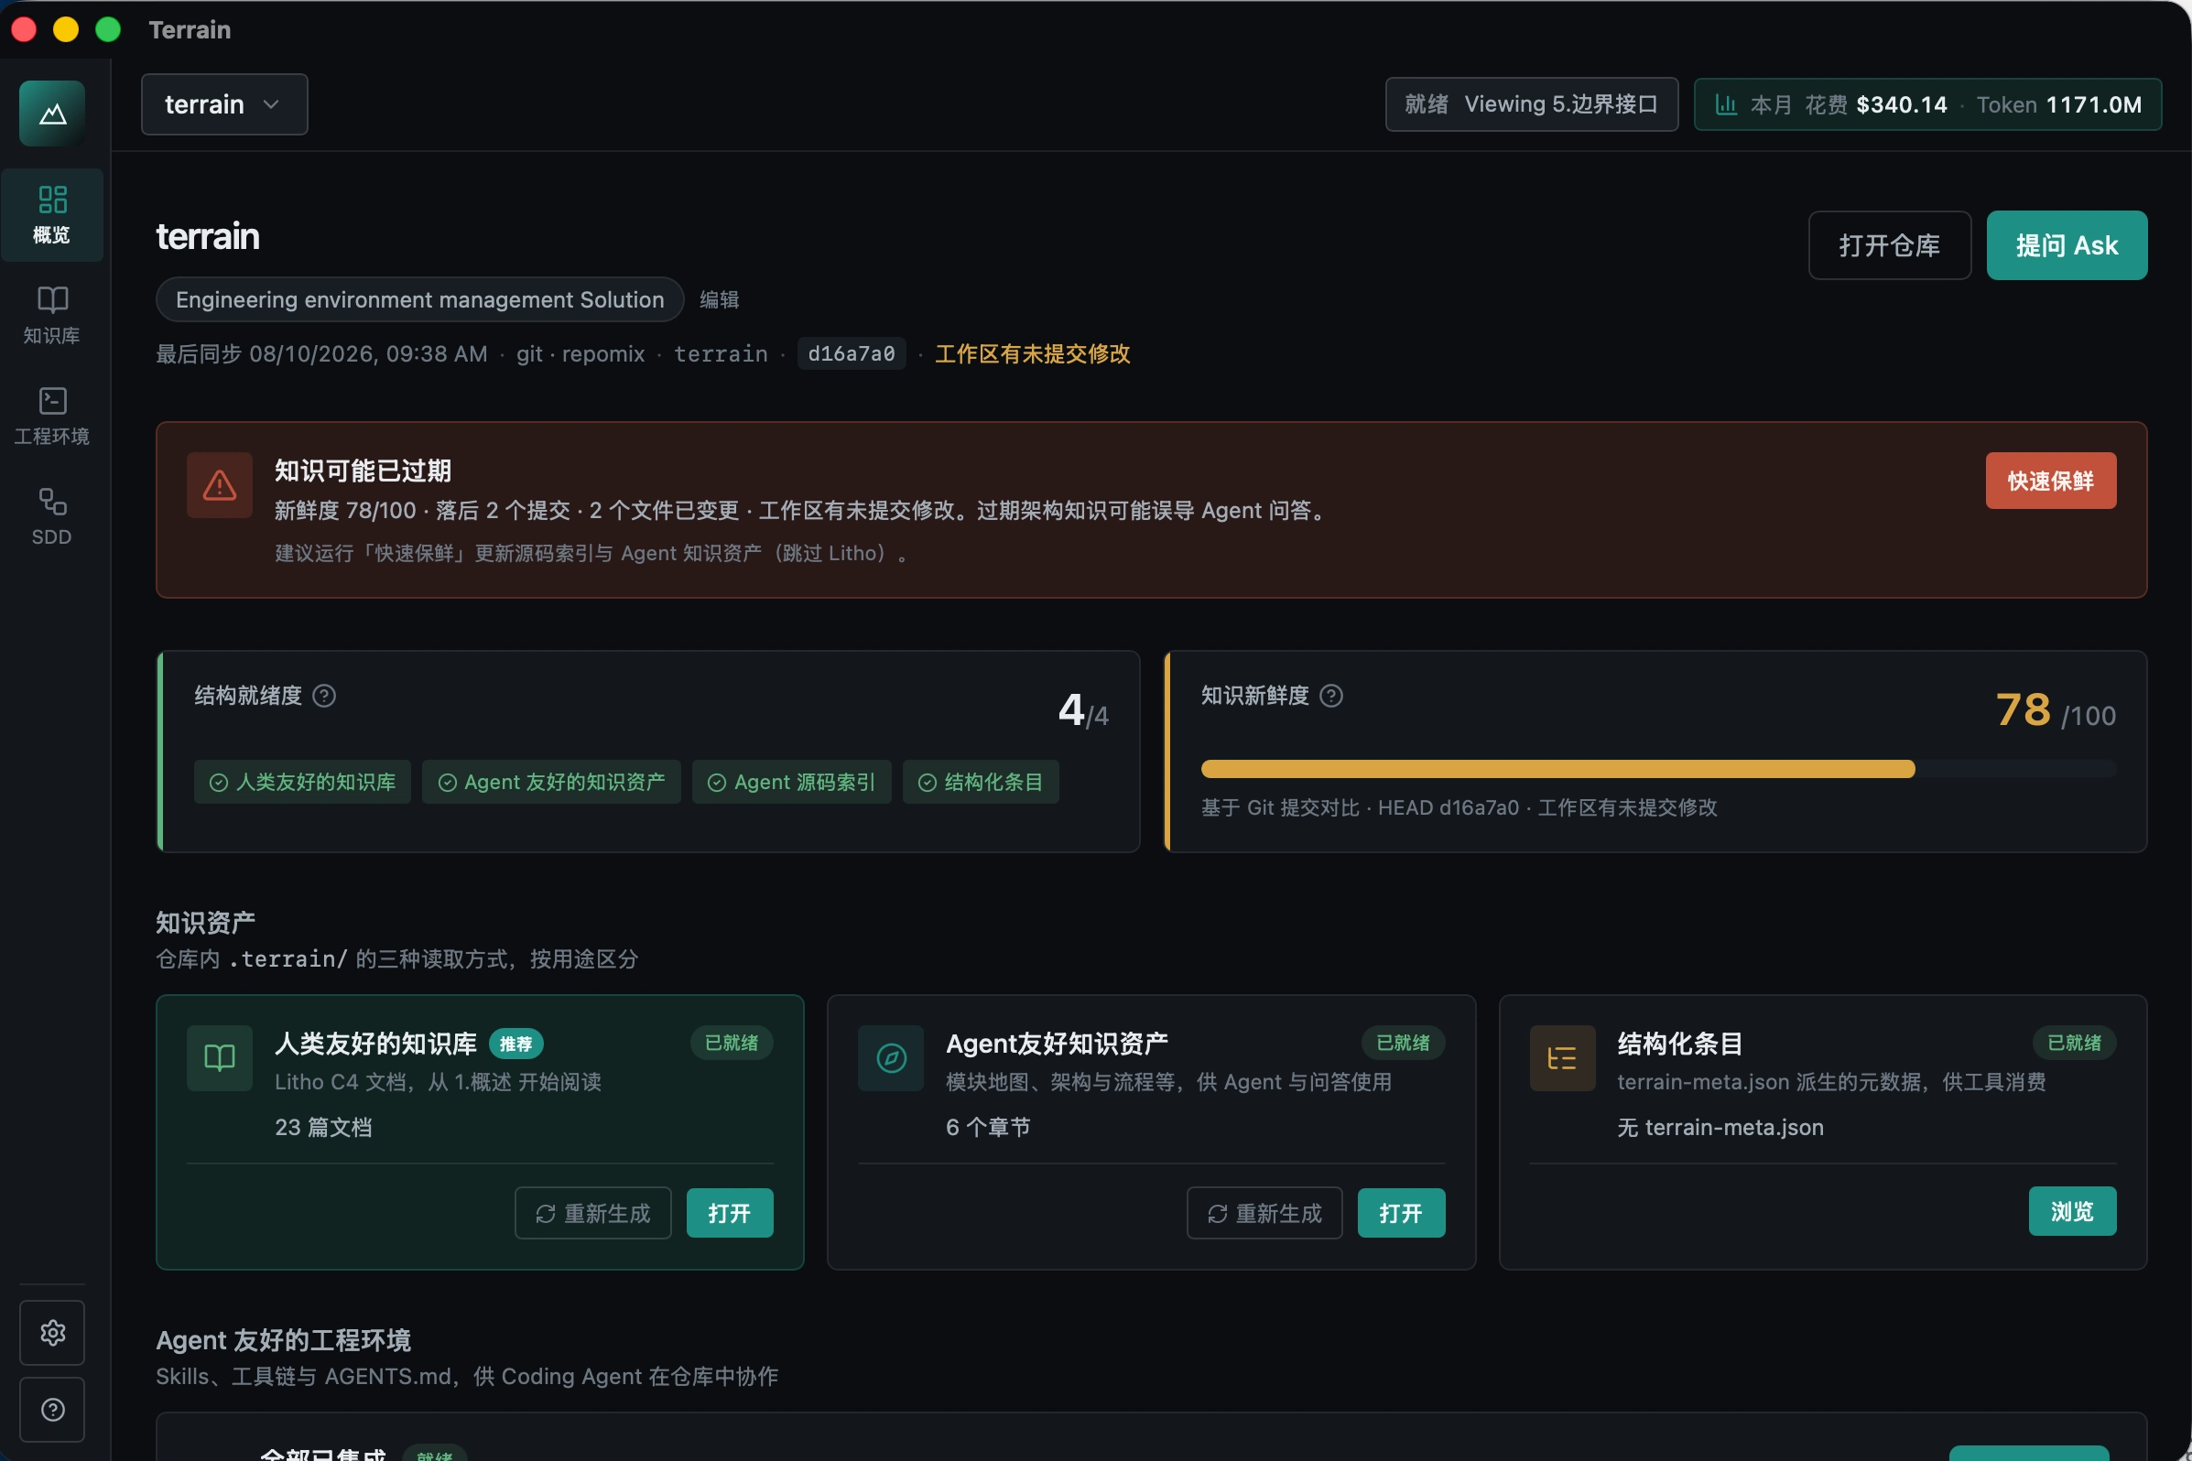Click the 最后同步 08/10/2026, 09:38 AM timestamp
Viewport: 2192px width, 1461px height.
[x=321, y=353]
